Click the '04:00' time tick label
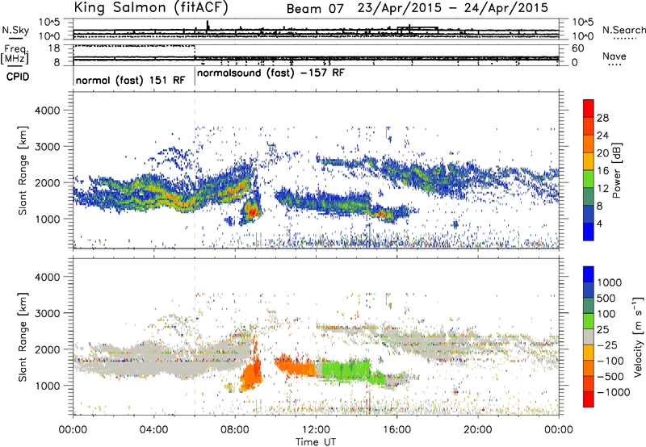Image resolution: width=646 pixels, height=447 pixels. [153, 430]
